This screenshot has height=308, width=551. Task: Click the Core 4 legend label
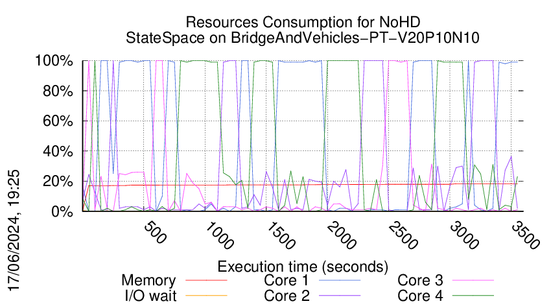[420, 296]
